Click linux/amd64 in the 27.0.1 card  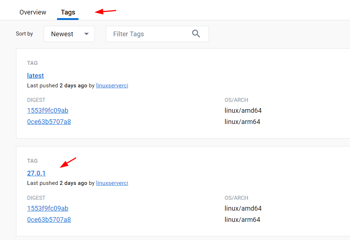pyautogui.click(x=243, y=208)
